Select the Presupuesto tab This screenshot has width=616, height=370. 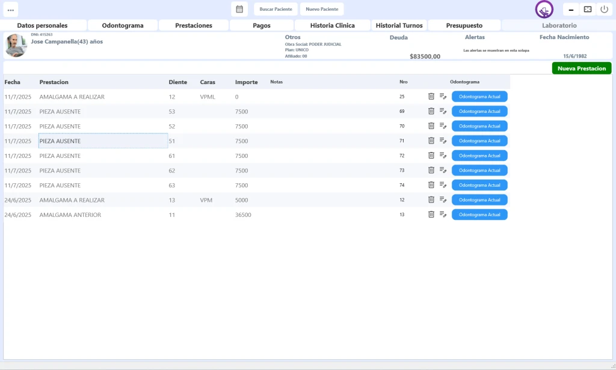point(464,25)
